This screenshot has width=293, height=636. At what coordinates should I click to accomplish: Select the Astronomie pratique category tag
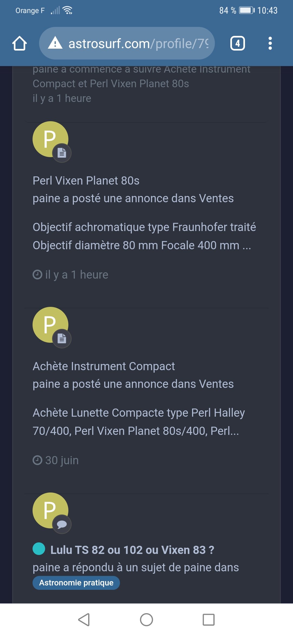(x=76, y=583)
